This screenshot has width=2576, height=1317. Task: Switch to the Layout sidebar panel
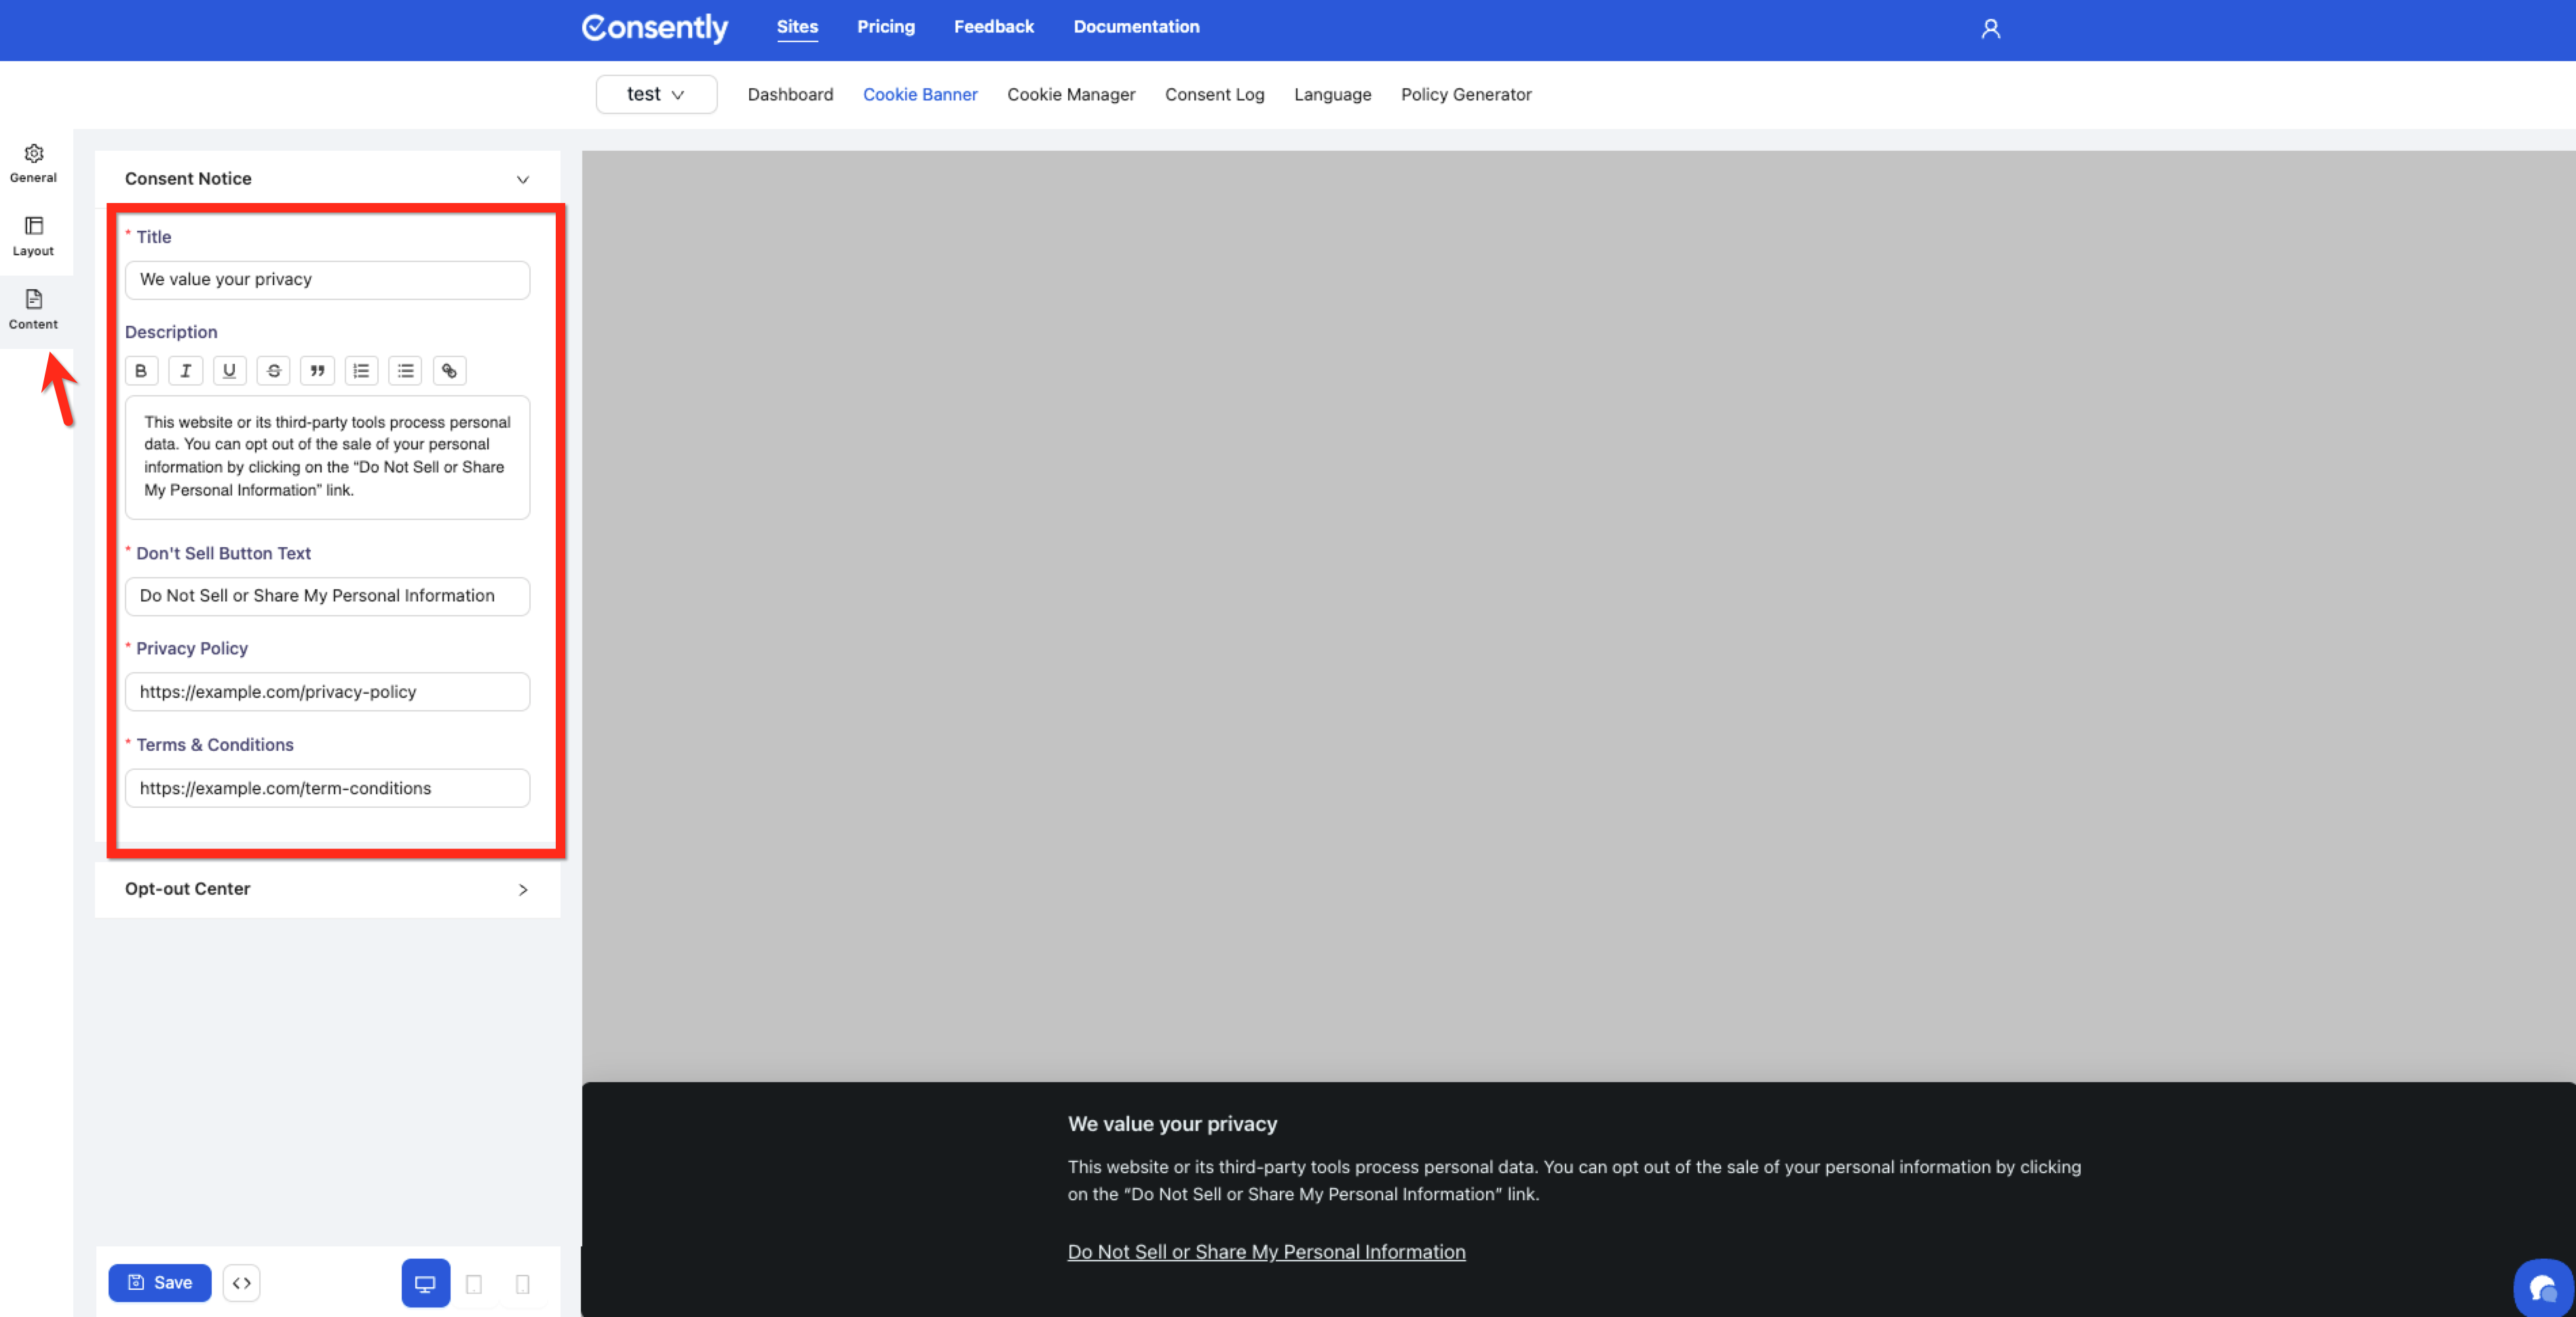33,236
